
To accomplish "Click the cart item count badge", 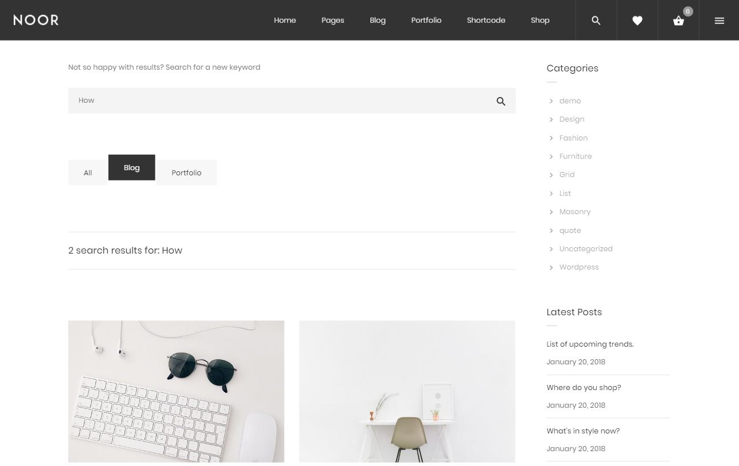I will 688,11.
